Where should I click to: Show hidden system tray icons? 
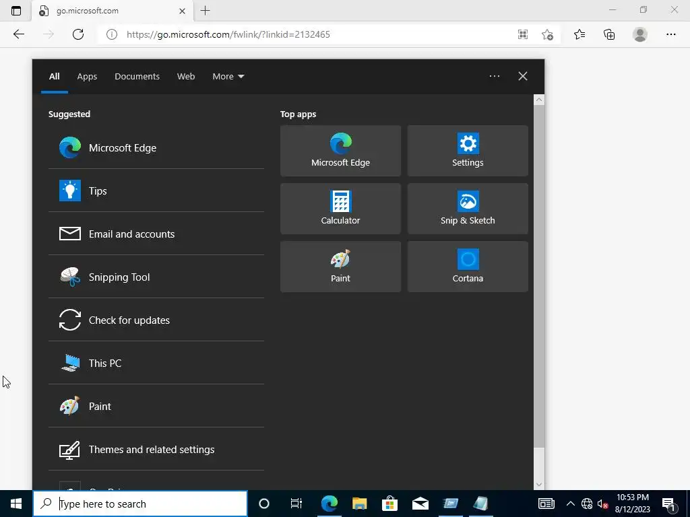coord(570,504)
